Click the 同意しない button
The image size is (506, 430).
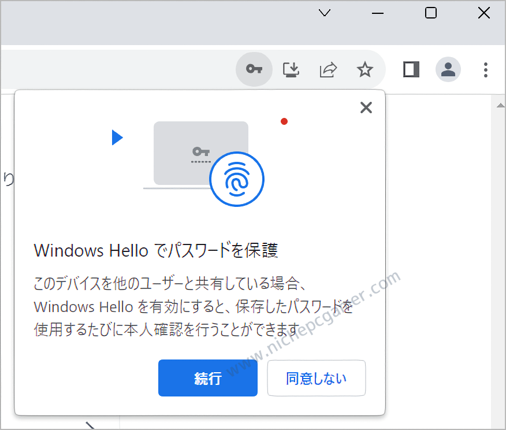[x=317, y=378]
